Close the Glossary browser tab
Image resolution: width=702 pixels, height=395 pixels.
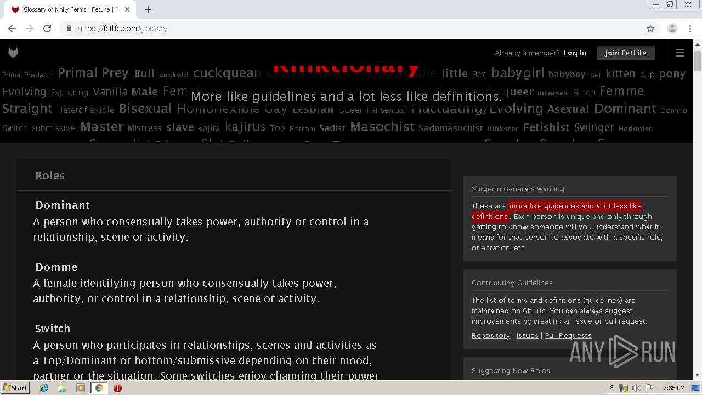pyautogui.click(x=127, y=9)
